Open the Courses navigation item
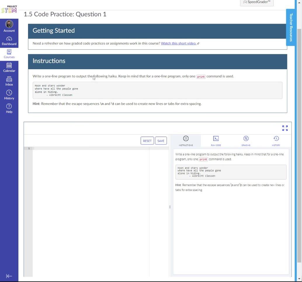 tap(9, 54)
